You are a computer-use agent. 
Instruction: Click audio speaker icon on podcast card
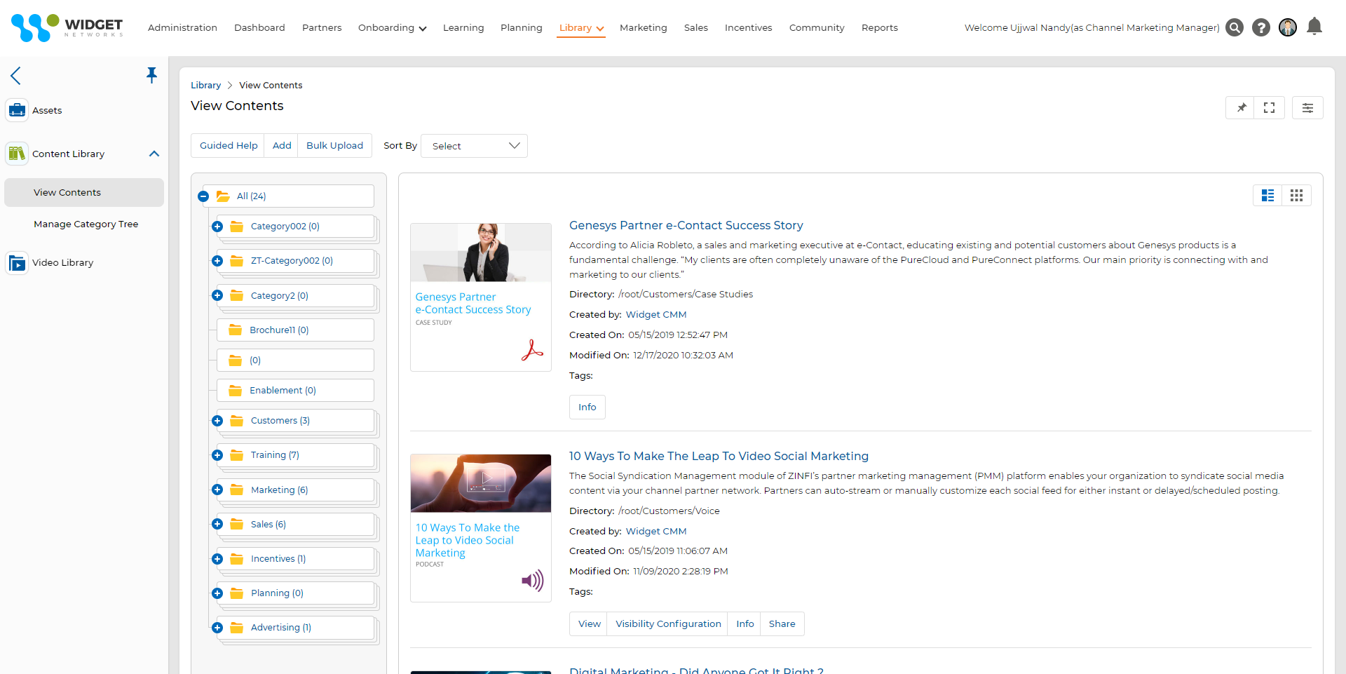(x=533, y=580)
